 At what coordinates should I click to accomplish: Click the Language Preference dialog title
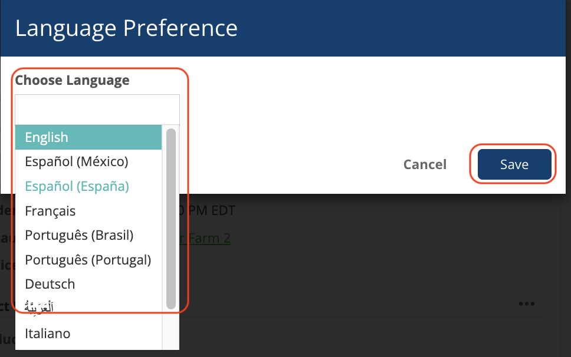point(126,28)
